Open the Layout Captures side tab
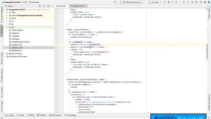Screen dimensions: 211x119 point(2,76)
